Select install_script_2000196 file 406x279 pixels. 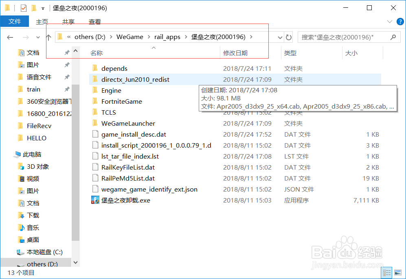156,145
